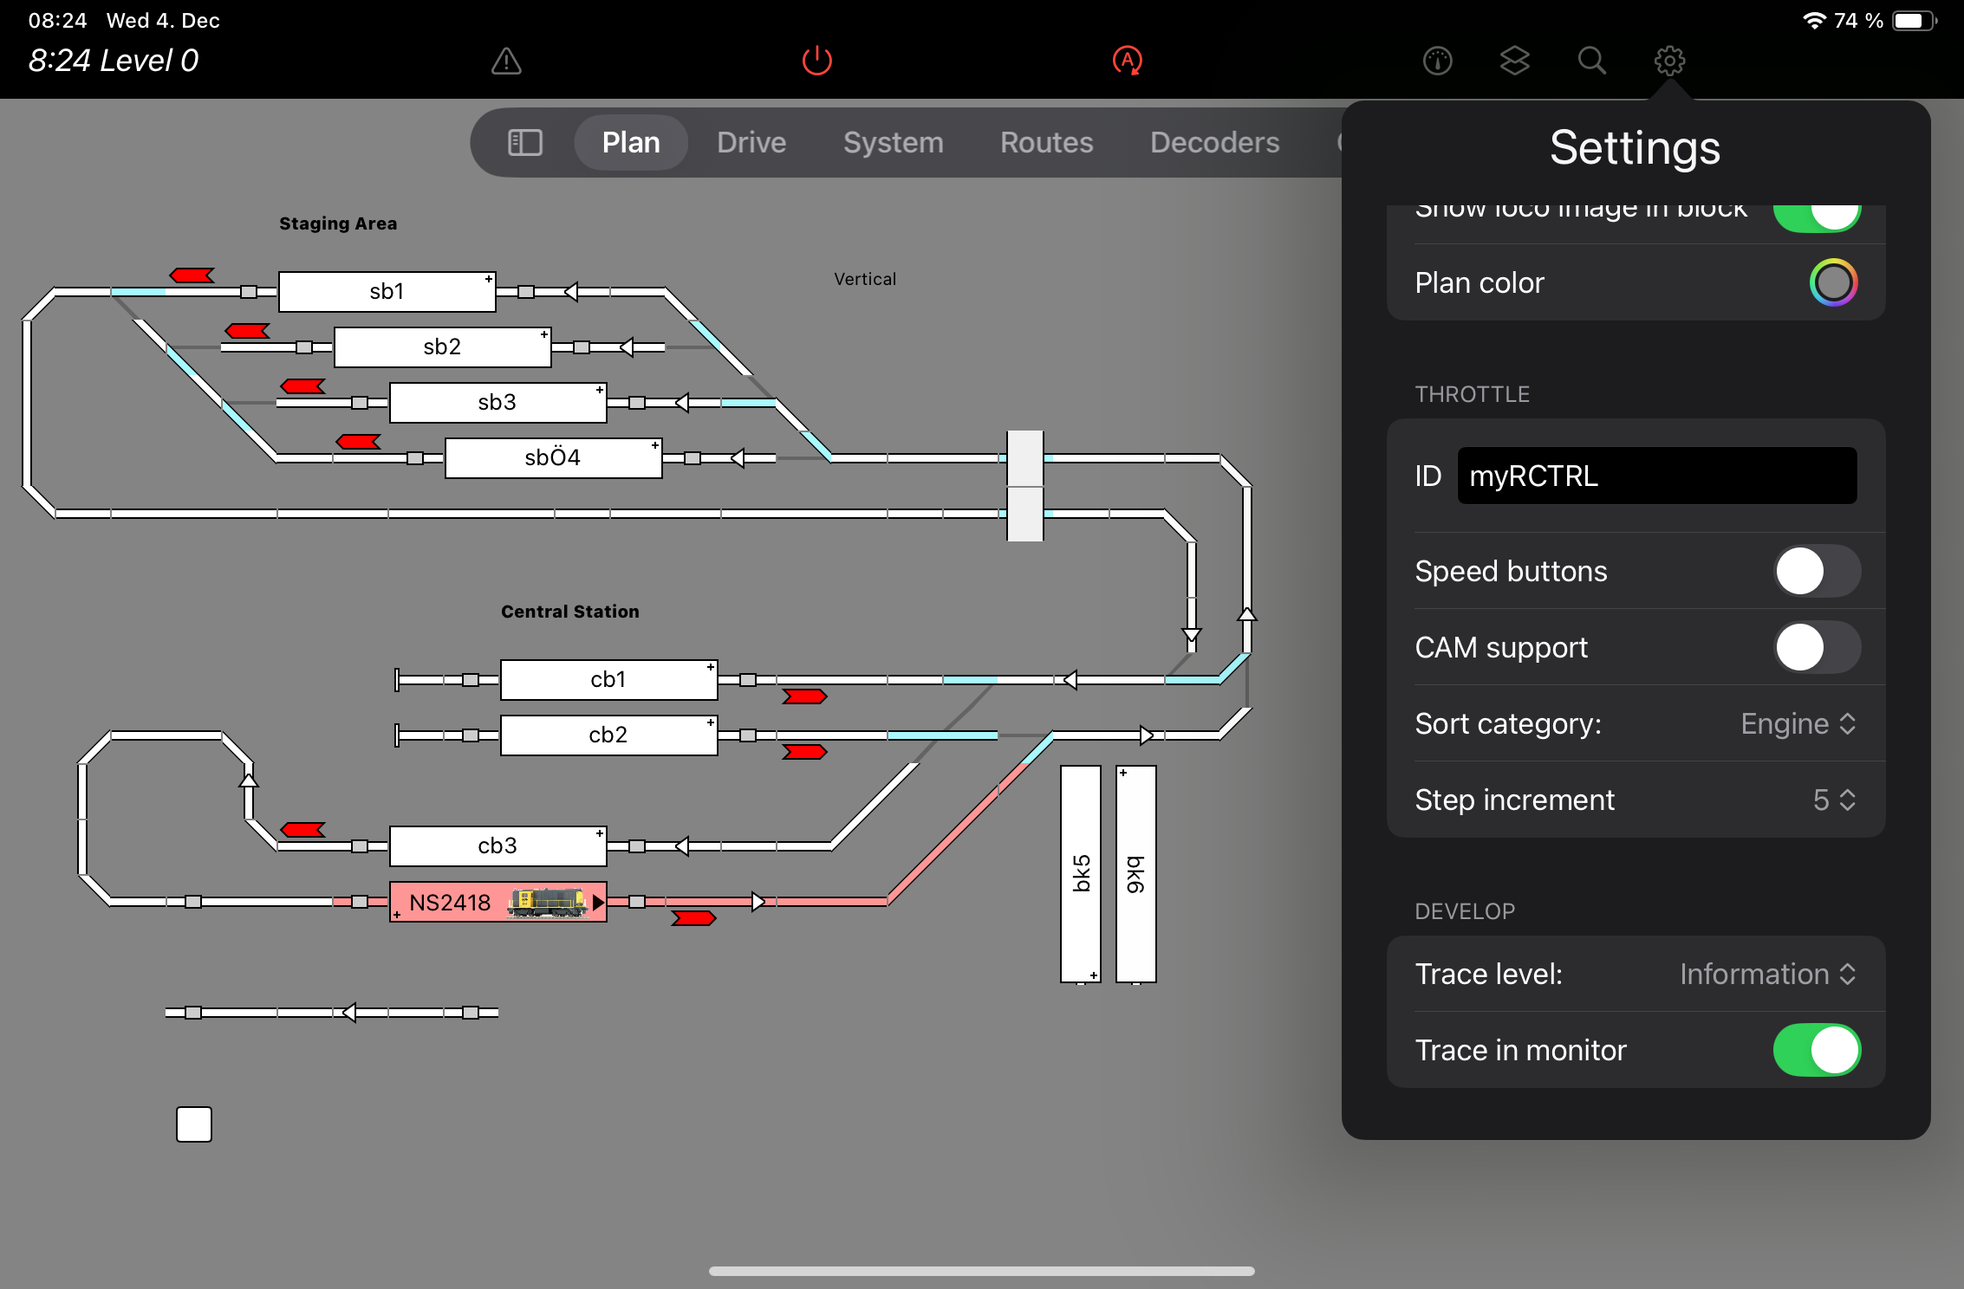Open the Plan color picker well
This screenshot has width=1964, height=1289.
pos(1832,282)
